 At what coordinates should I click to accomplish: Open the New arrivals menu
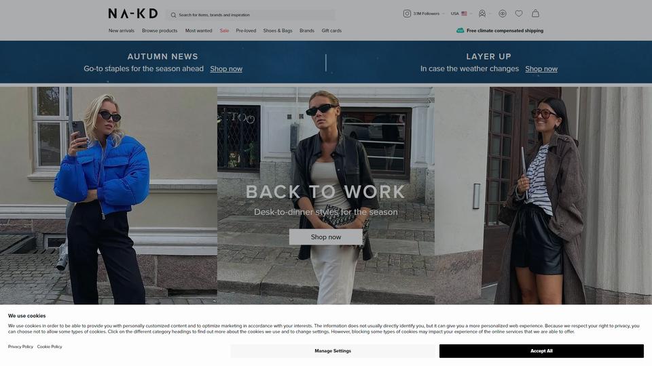pyautogui.click(x=122, y=30)
